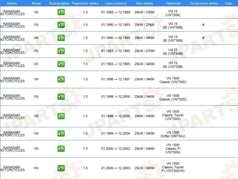
Task: Click 25kW / 34KM power in Drifter row
Action: tap(144, 133)
